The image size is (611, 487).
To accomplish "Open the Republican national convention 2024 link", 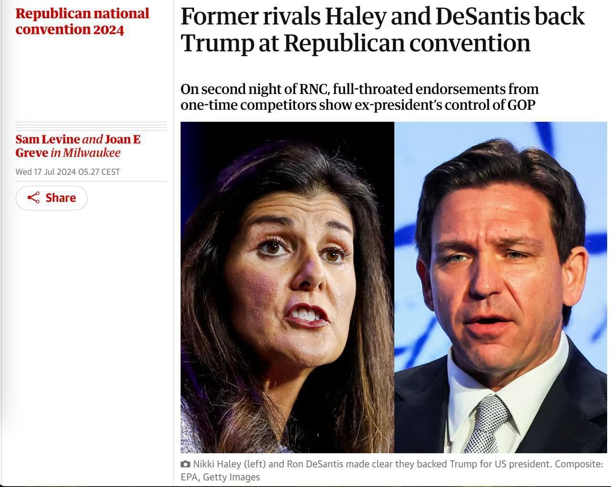I will 82,21.
